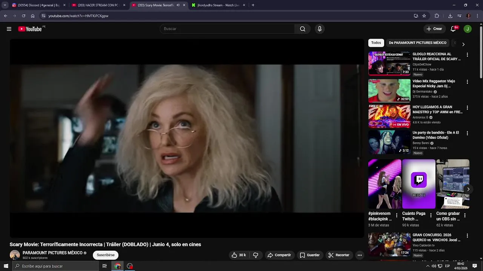Open Chrome from Windows taskbar
483x271 pixels.
click(x=118, y=266)
